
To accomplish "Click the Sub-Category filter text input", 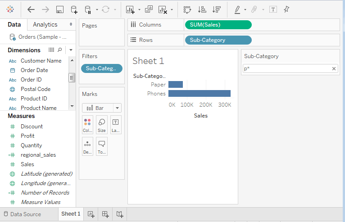I will click(x=286, y=68).
